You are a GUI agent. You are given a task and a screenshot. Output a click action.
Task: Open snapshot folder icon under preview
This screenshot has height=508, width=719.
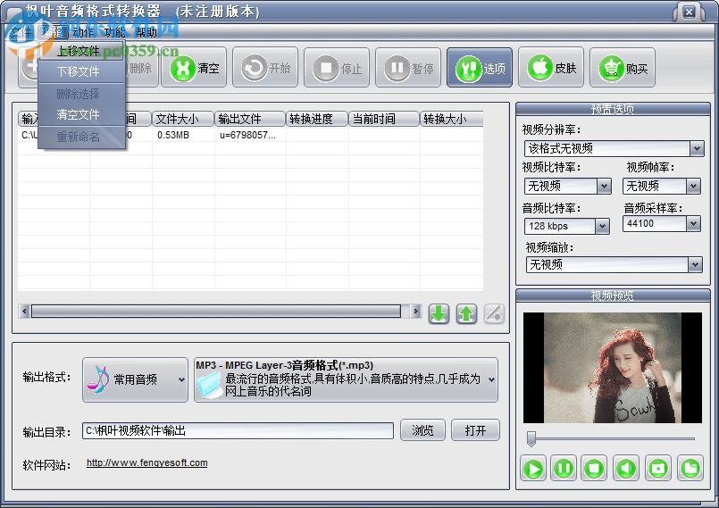click(x=690, y=468)
